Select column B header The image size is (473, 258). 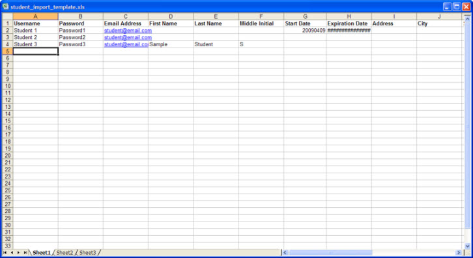pos(81,16)
